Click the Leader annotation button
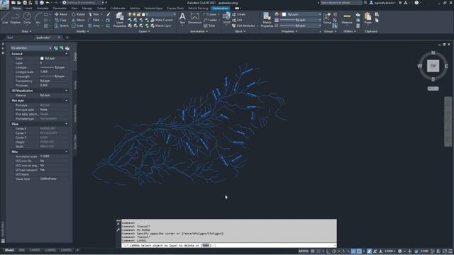Image resolution: width=454 pixels, height=255 pixels. point(211,20)
